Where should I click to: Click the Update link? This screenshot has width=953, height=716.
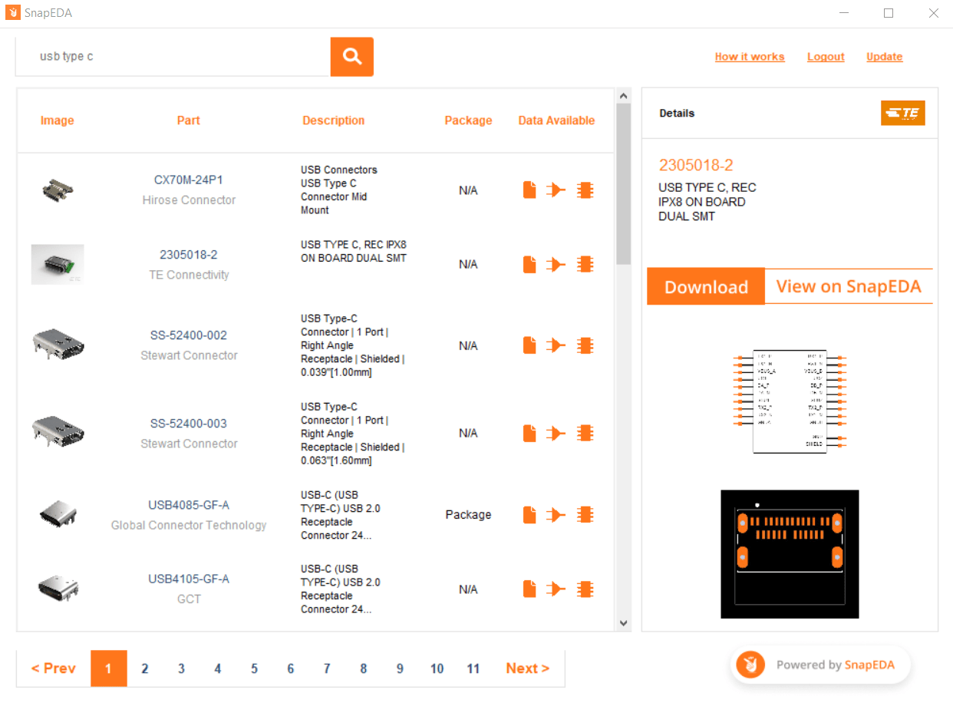[x=884, y=56]
